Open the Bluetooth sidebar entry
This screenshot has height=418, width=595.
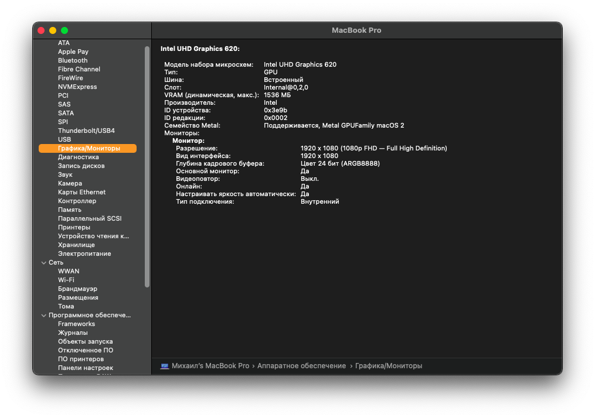point(73,60)
